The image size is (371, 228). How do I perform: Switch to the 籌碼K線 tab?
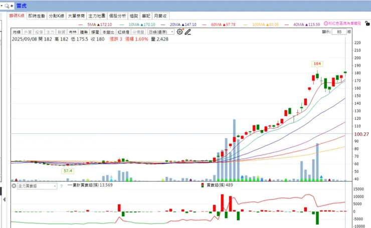[17, 16]
